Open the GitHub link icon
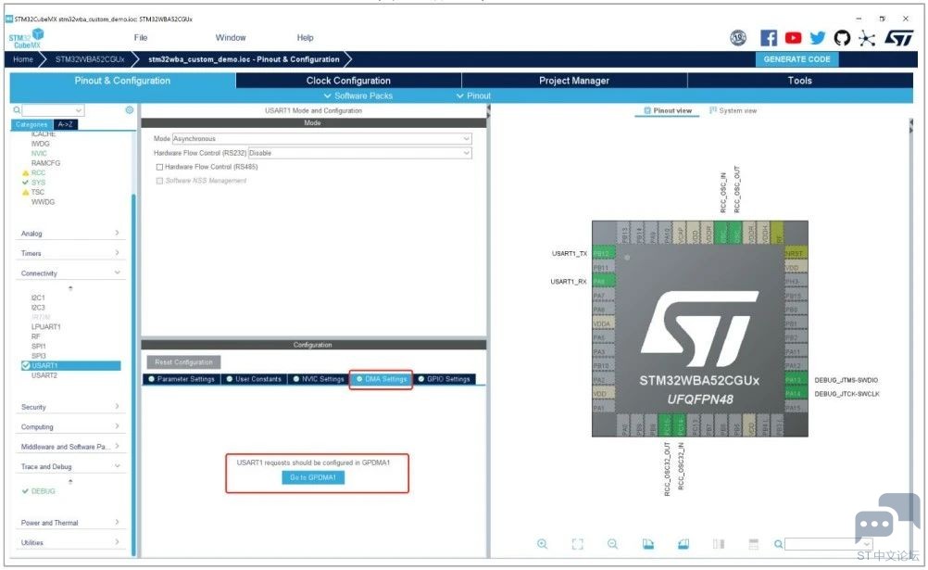Viewport: 928px width, 570px height. 842,38
